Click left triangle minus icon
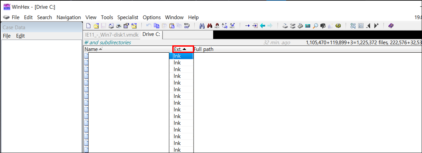 coord(368,25)
